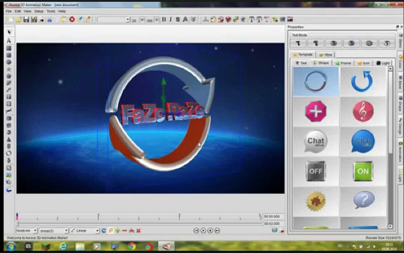Click the red heart icon in top toolbar
Screen dimensions: 404x253
click(228, 20)
